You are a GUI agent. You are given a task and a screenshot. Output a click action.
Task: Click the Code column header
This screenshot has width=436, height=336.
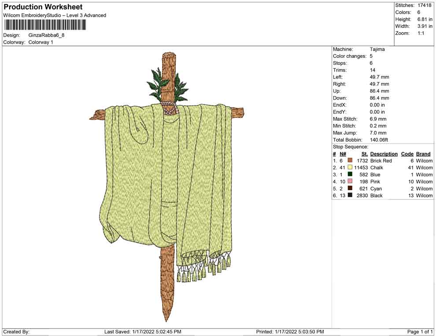point(407,154)
